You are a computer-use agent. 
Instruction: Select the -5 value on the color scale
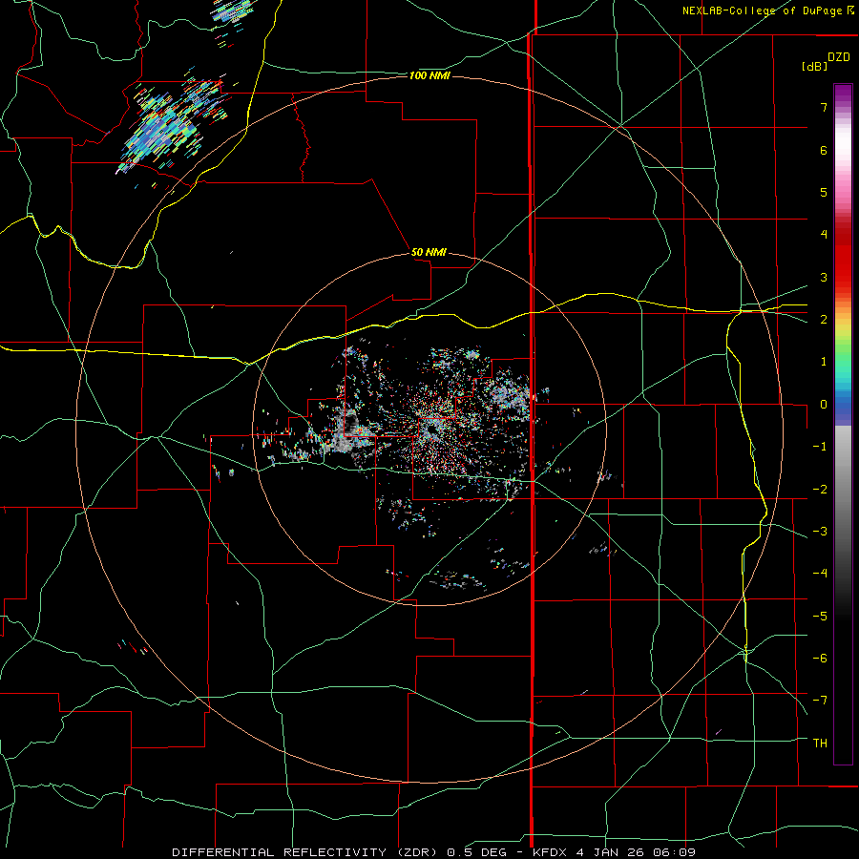point(820,617)
